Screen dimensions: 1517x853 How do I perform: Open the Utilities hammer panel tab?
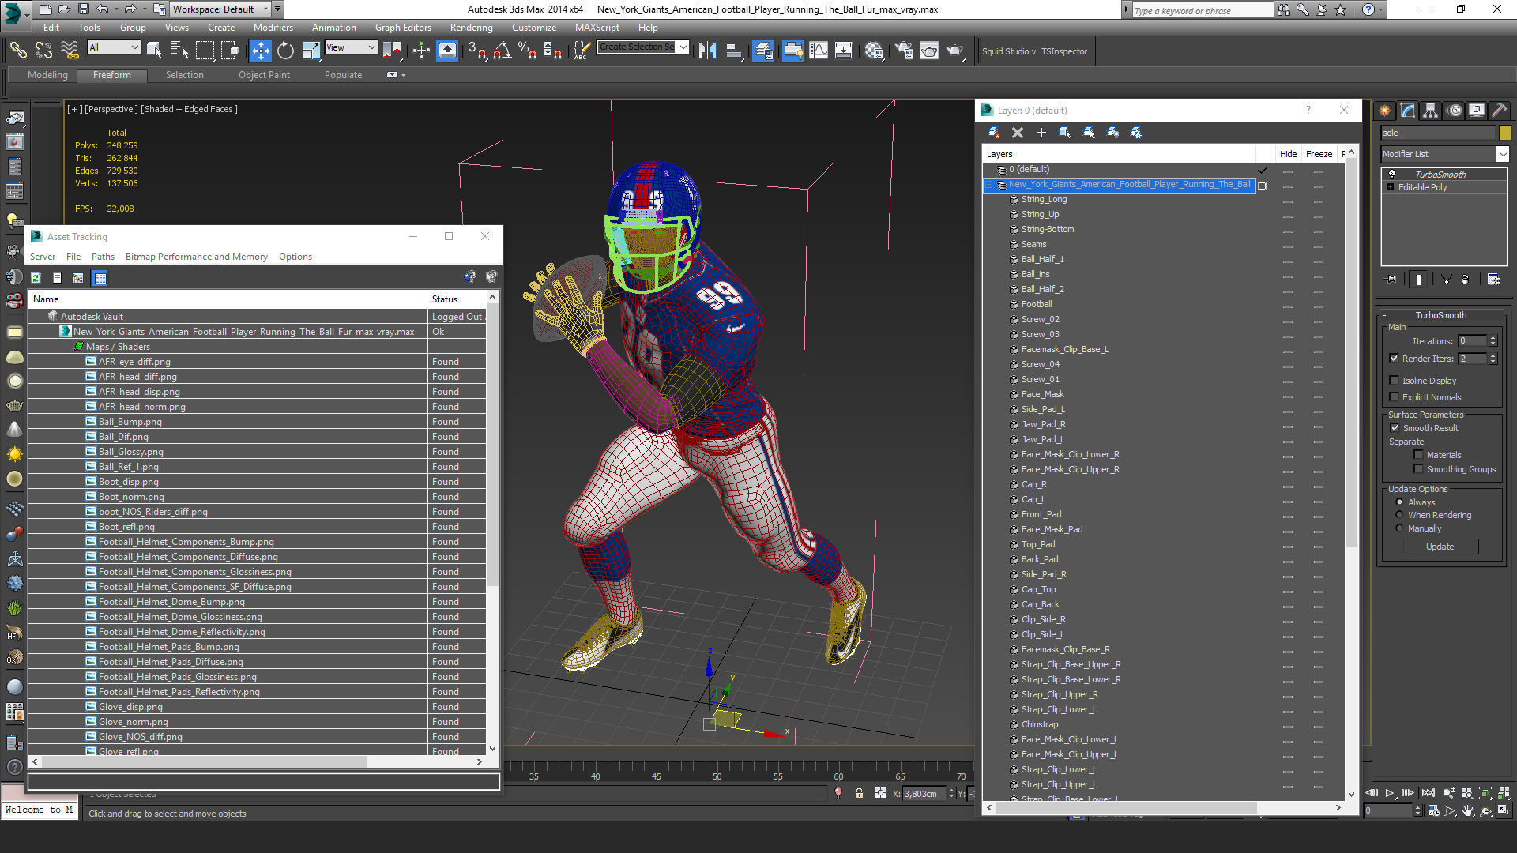tap(1500, 111)
